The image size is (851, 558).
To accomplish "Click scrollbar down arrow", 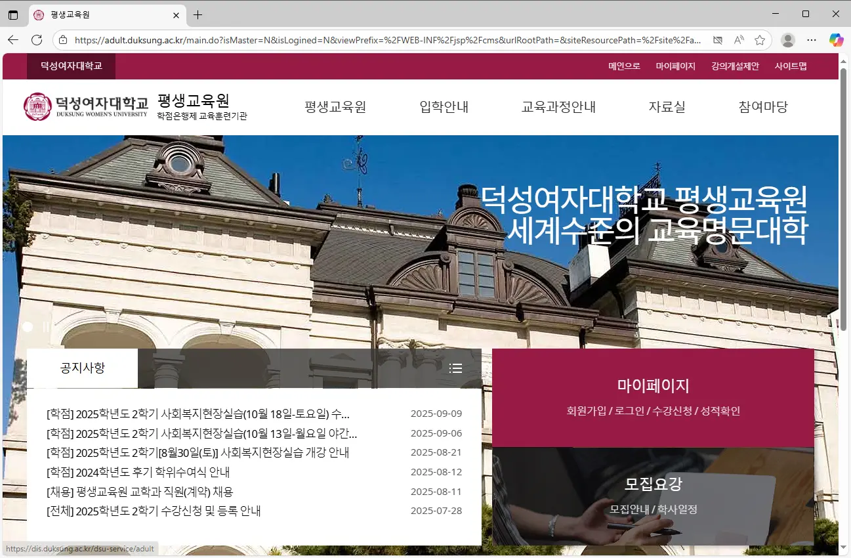I will 845,547.
